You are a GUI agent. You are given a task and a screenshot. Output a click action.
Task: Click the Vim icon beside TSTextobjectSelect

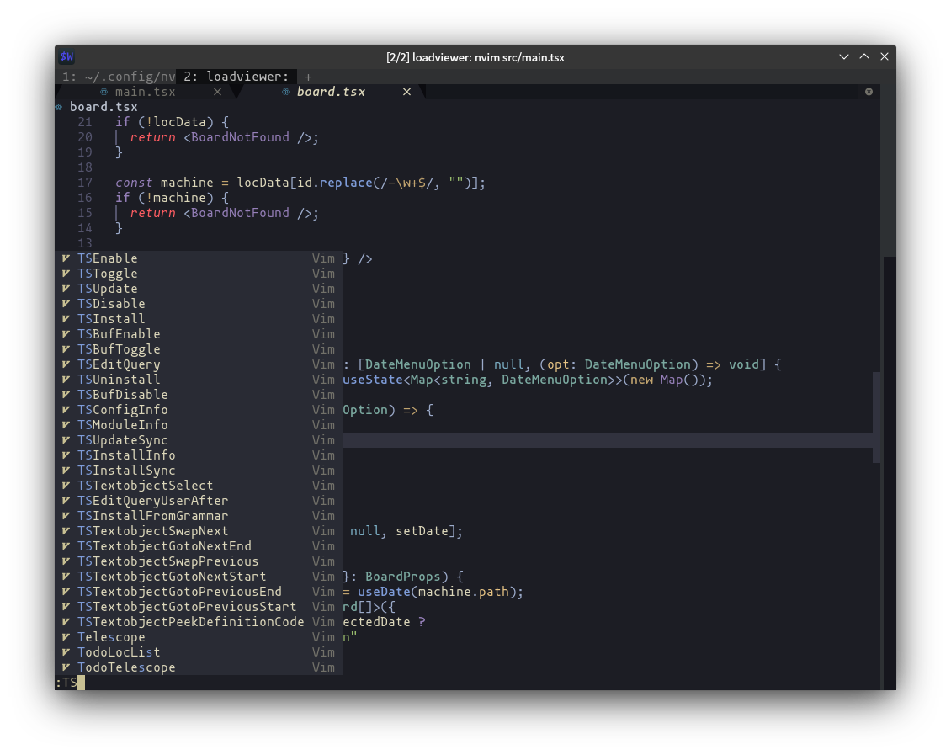(x=66, y=486)
